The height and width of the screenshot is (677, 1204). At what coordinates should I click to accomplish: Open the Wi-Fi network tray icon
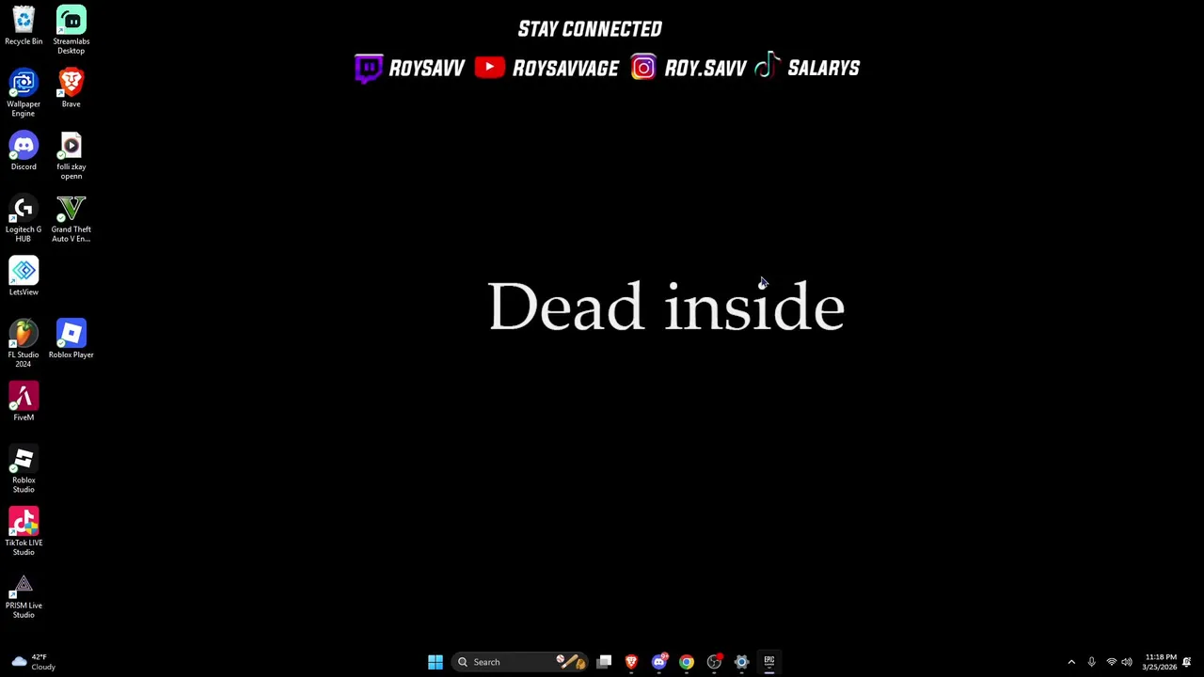pyautogui.click(x=1111, y=662)
